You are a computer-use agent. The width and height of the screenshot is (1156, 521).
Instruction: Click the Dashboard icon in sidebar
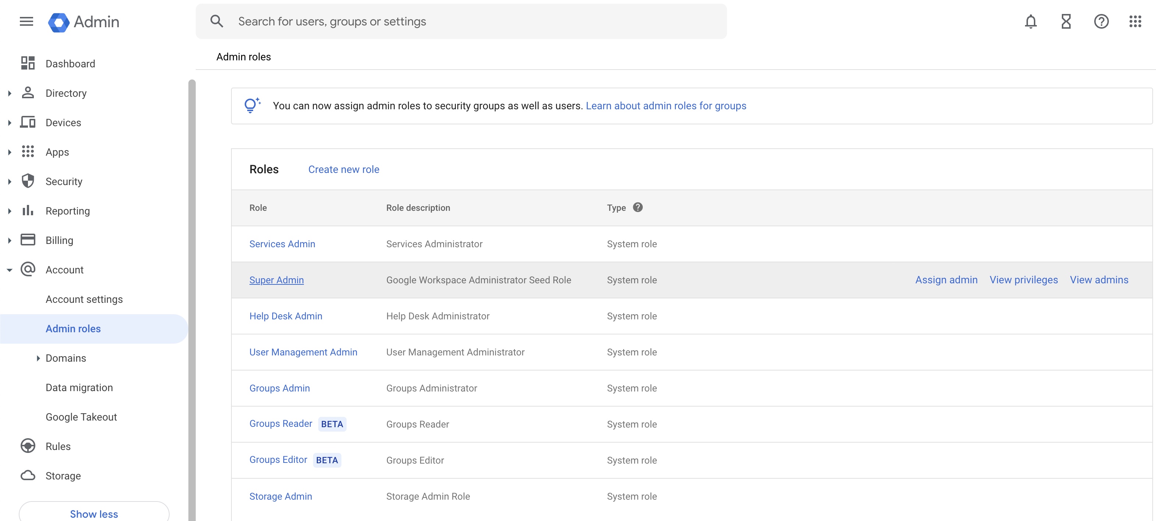pyautogui.click(x=28, y=63)
